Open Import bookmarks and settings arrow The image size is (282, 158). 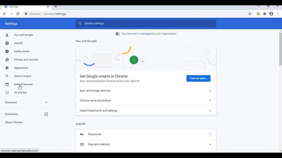210,111
